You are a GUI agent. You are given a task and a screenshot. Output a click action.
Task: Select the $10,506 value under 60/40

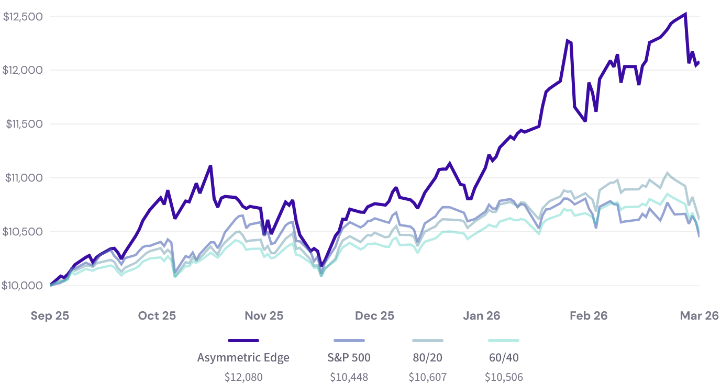503,377
